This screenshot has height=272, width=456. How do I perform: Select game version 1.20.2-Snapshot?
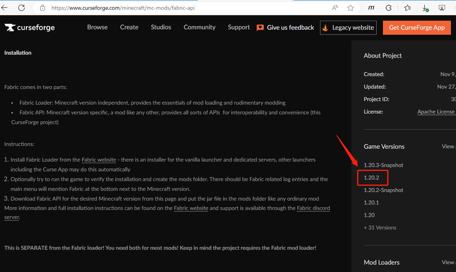tap(383, 190)
